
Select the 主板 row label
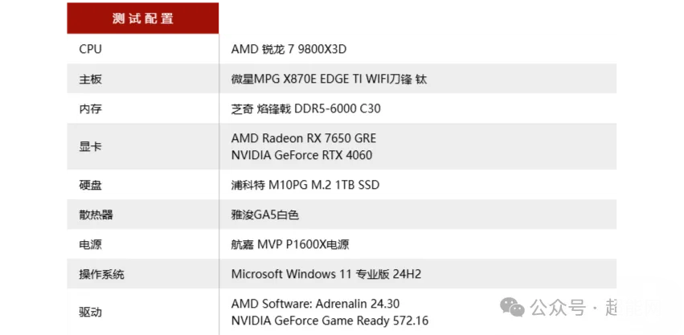(x=90, y=80)
